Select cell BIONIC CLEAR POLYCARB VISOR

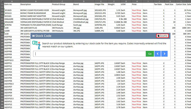(36, 10)
